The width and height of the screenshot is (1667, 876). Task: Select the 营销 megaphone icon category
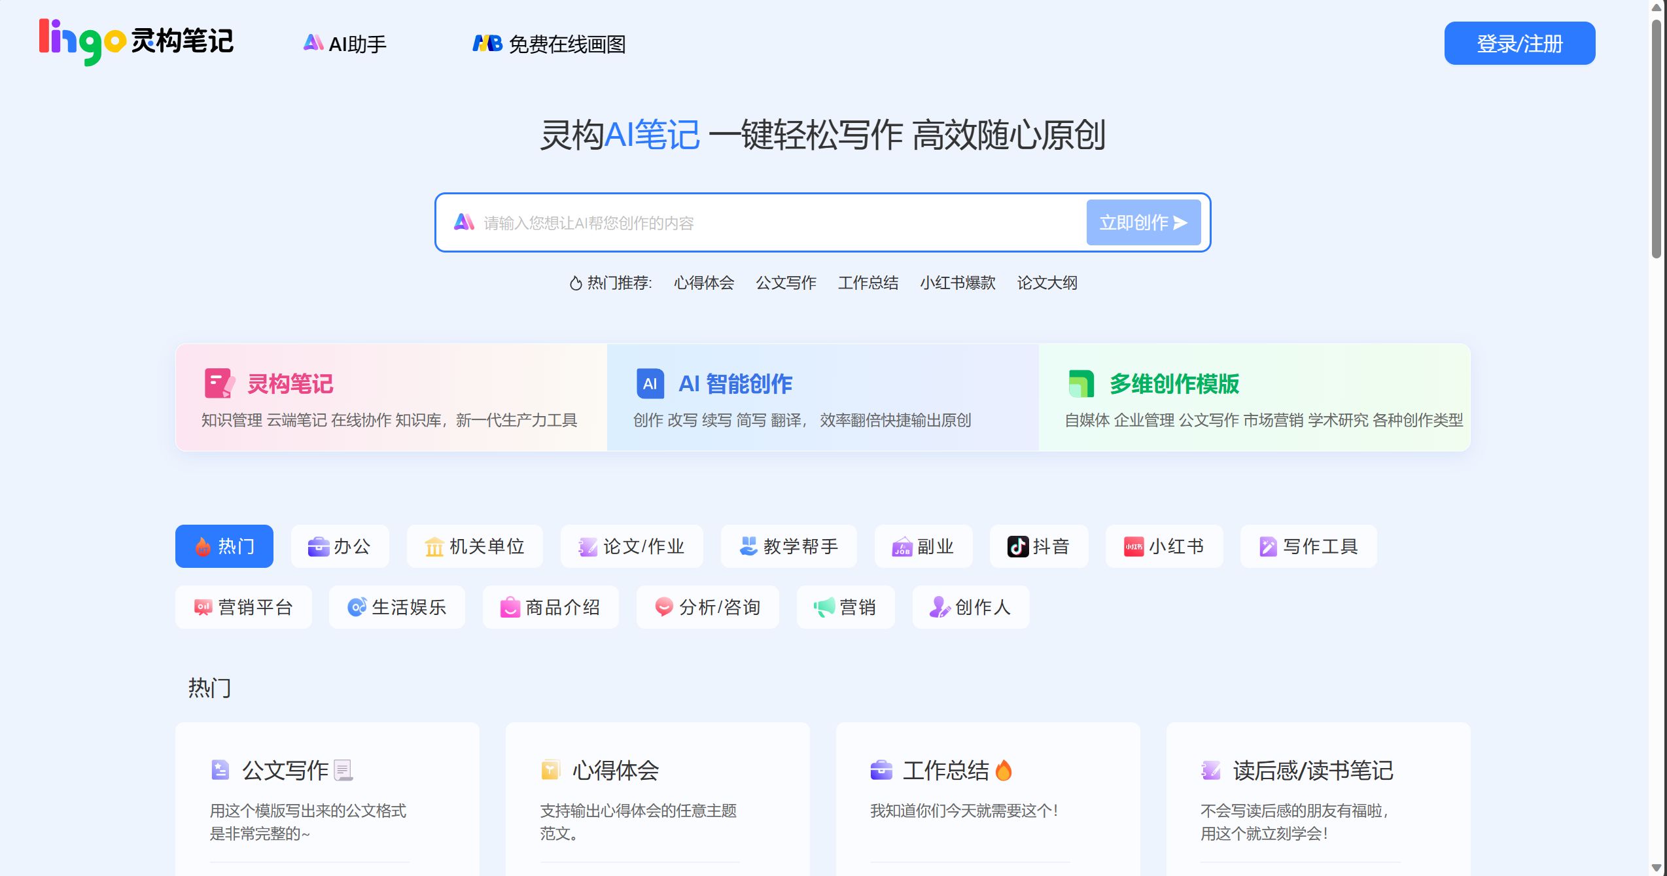(x=845, y=607)
